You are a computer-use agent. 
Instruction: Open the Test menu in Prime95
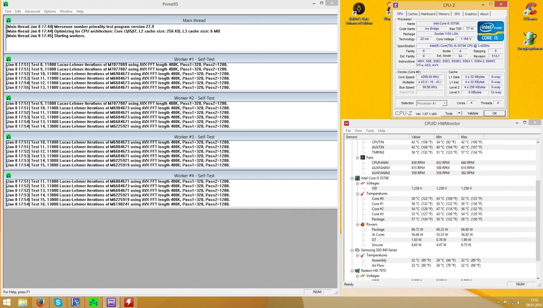click(x=8, y=11)
